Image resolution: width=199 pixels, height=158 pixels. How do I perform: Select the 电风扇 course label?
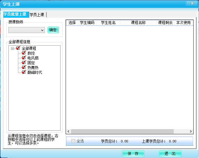[33, 58]
